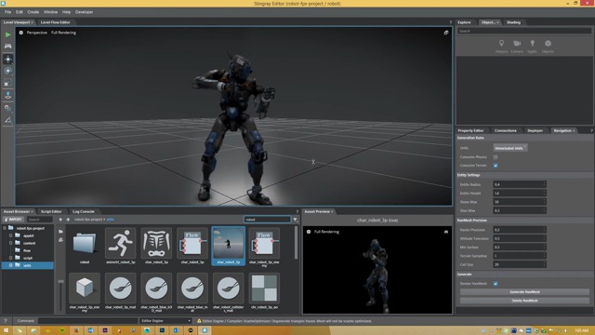Click the Command input field in status bar

(87, 321)
